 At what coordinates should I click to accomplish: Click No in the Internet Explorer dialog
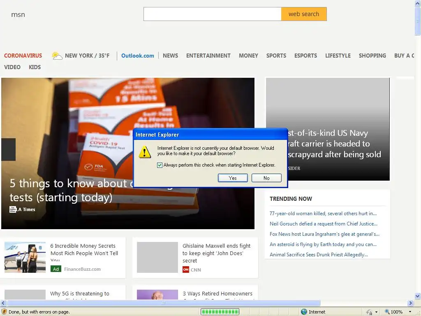[266, 178]
